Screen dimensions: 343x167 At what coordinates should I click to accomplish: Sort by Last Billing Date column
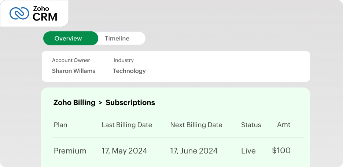coord(126,125)
